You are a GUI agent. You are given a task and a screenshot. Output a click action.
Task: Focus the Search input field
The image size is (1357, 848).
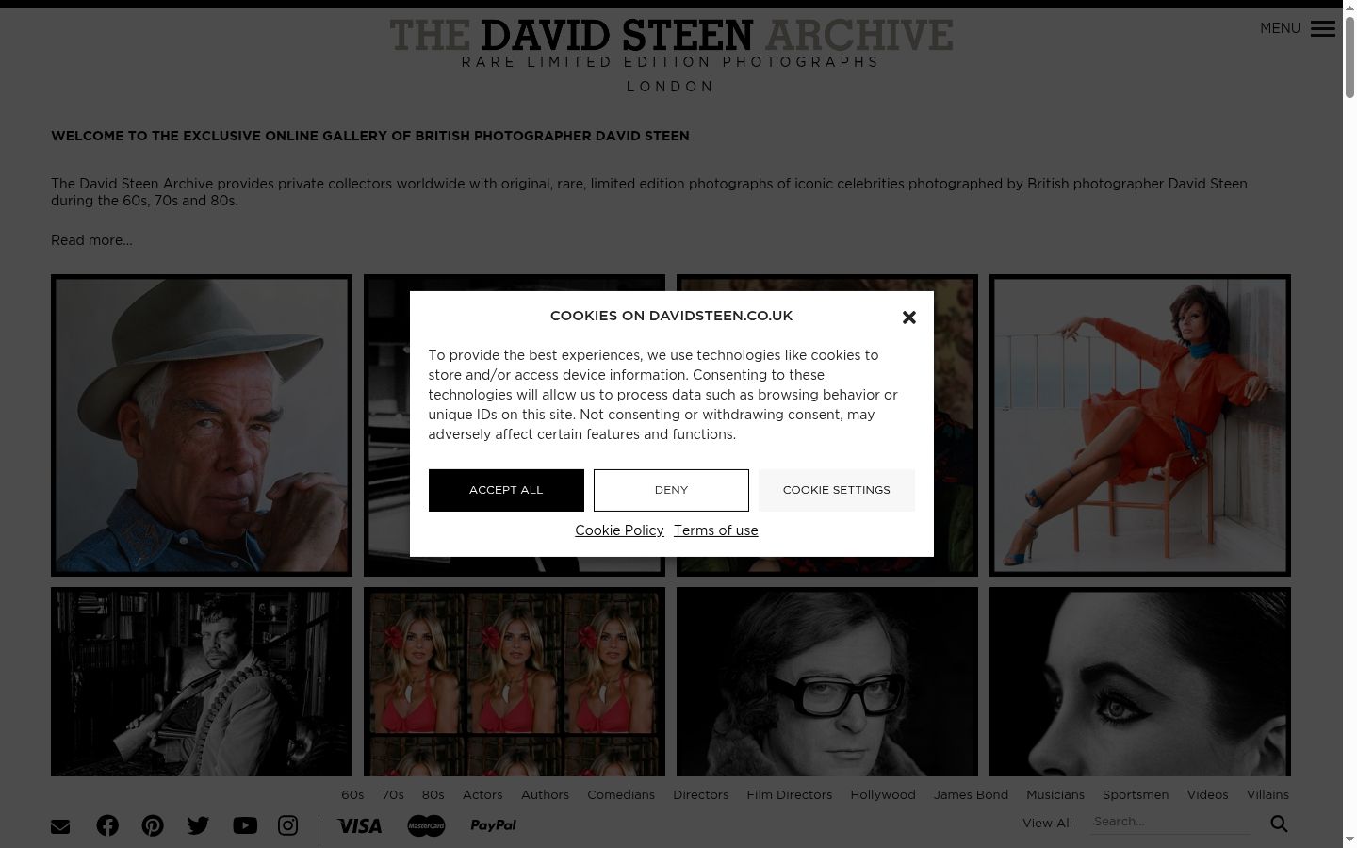point(1170,822)
